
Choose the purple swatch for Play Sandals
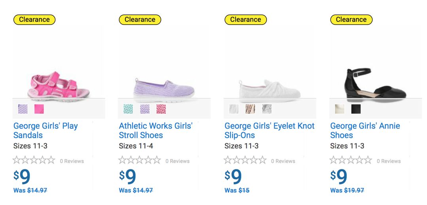(23, 109)
